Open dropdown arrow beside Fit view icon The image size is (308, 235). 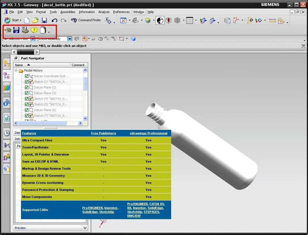129,20
